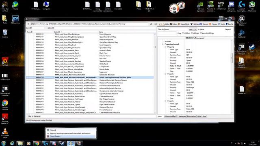260x146 pixels.
Task: Switch to the Messages tab
Action: 182,116
